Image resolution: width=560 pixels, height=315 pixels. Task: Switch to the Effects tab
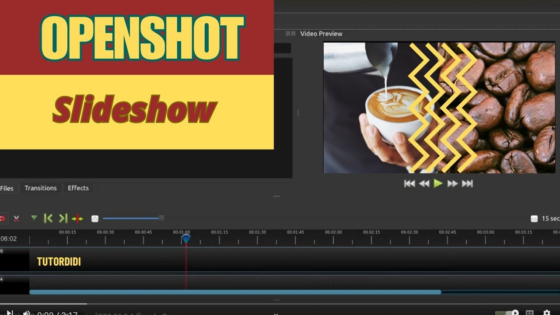point(78,188)
